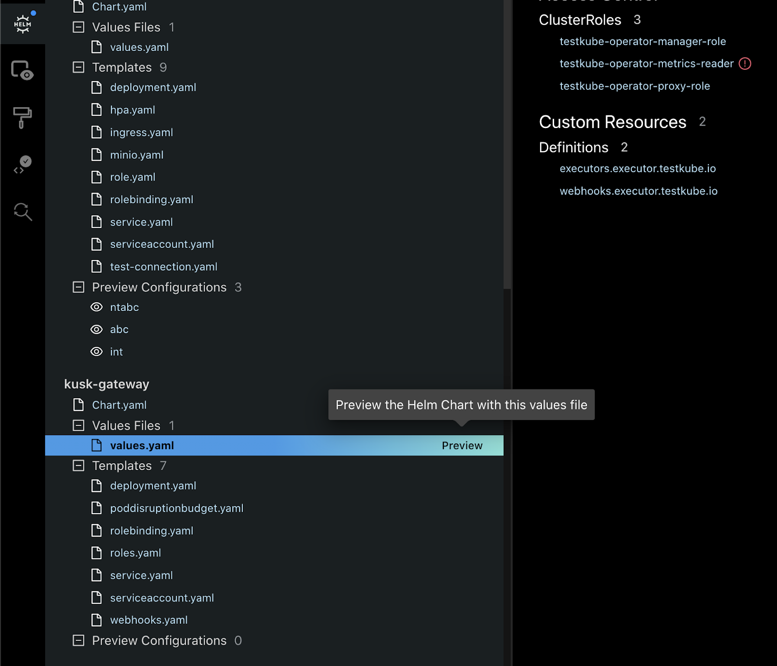Open executors.executor.testkube.io definition
Screen dimensions: 777x666
pyautogui.click(x=638, y=169)
